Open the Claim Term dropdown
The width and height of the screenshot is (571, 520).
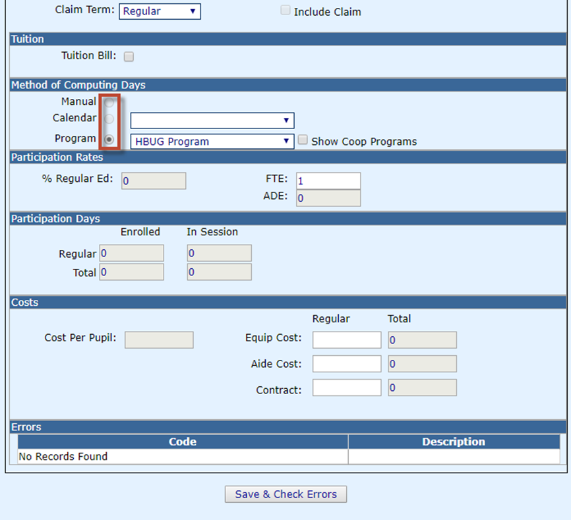160,11
